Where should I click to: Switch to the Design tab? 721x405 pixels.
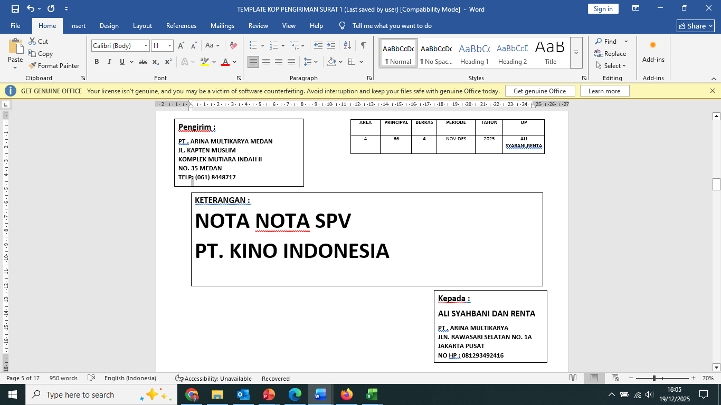tap(109, 25)
